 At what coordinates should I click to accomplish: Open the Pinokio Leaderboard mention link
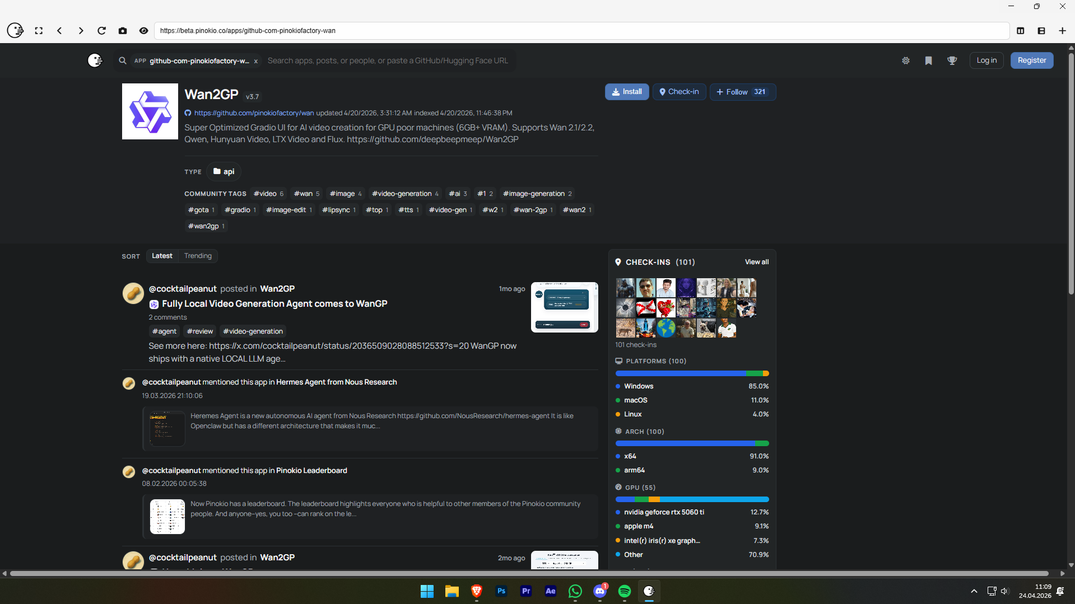click(x=311, y=471)
